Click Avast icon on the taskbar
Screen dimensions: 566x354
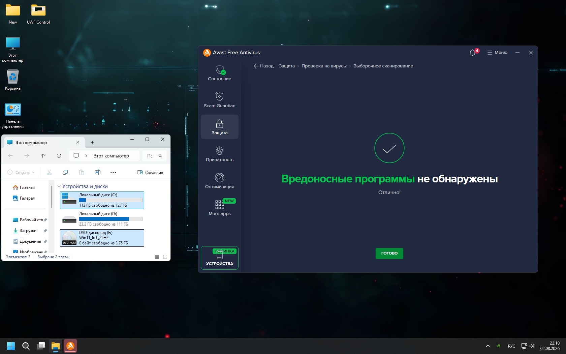coord(70,346)
